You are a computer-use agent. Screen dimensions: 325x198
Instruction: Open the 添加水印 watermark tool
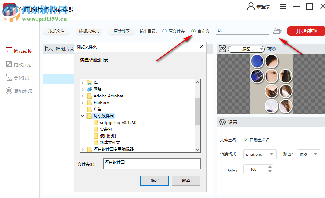(x=19, y=91)
